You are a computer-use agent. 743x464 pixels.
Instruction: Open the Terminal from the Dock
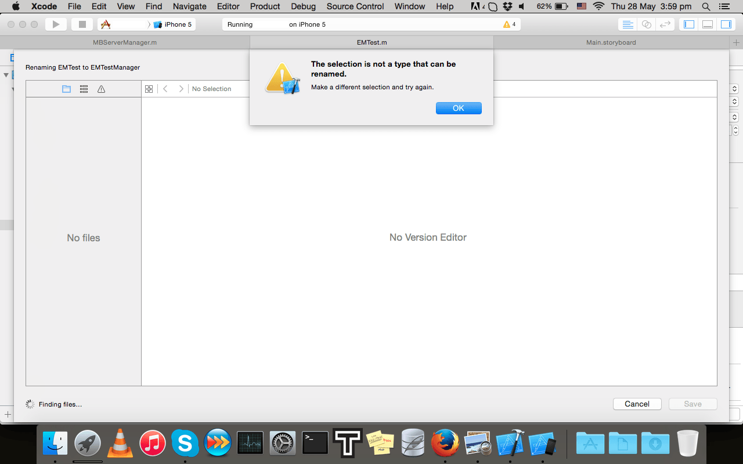[x=315, y=444]
